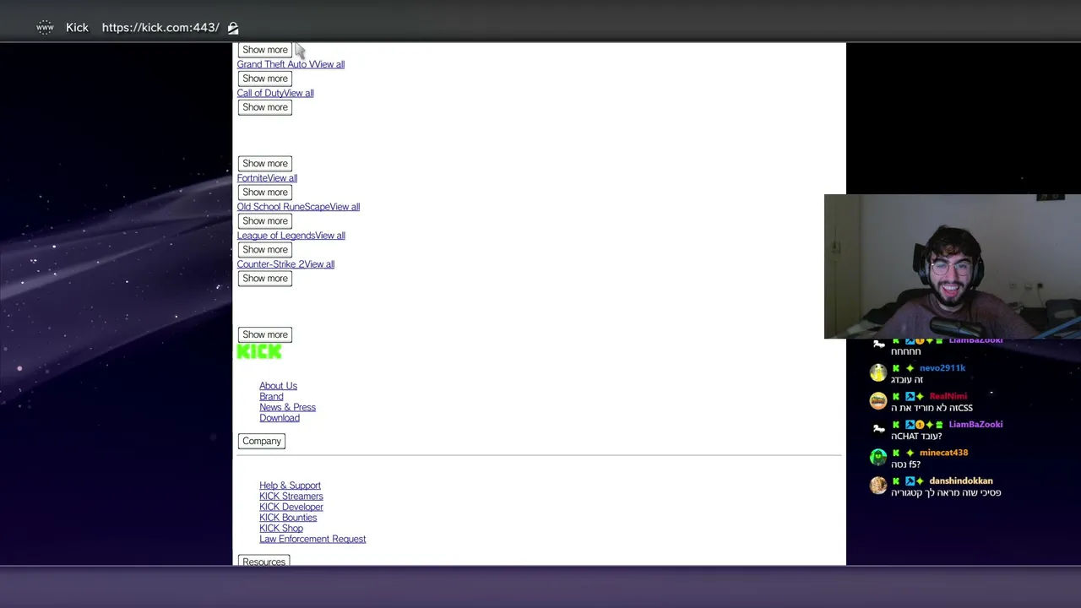Viewport: 1081px width, 608px height.
Task: Follow the Download link
Action: [280, 418]
